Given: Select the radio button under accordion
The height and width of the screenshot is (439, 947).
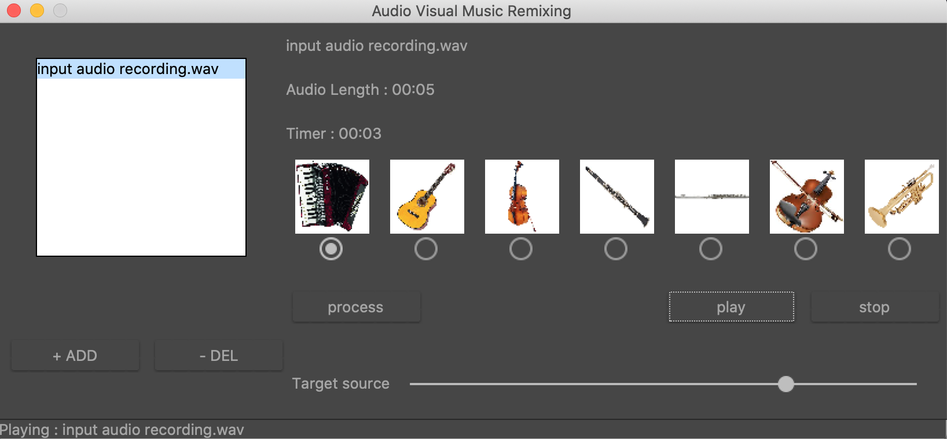Looking at the screenshot, I should (331, 249).
